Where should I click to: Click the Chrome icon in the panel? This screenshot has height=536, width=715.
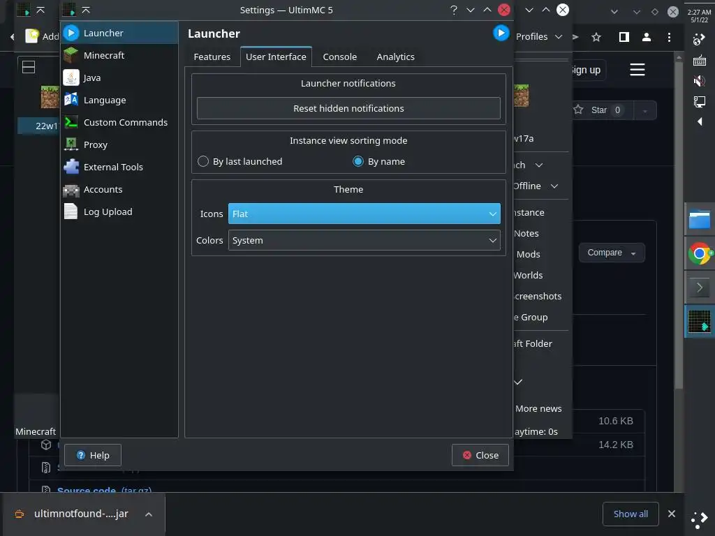(699, 253)
